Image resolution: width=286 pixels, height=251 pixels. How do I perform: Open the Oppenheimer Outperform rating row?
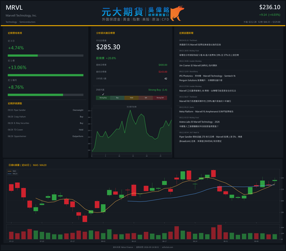point(46,136)
